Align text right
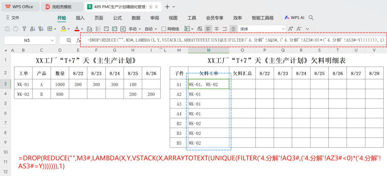The height and width of the screenshot is (176, 387). pos(225,29)
